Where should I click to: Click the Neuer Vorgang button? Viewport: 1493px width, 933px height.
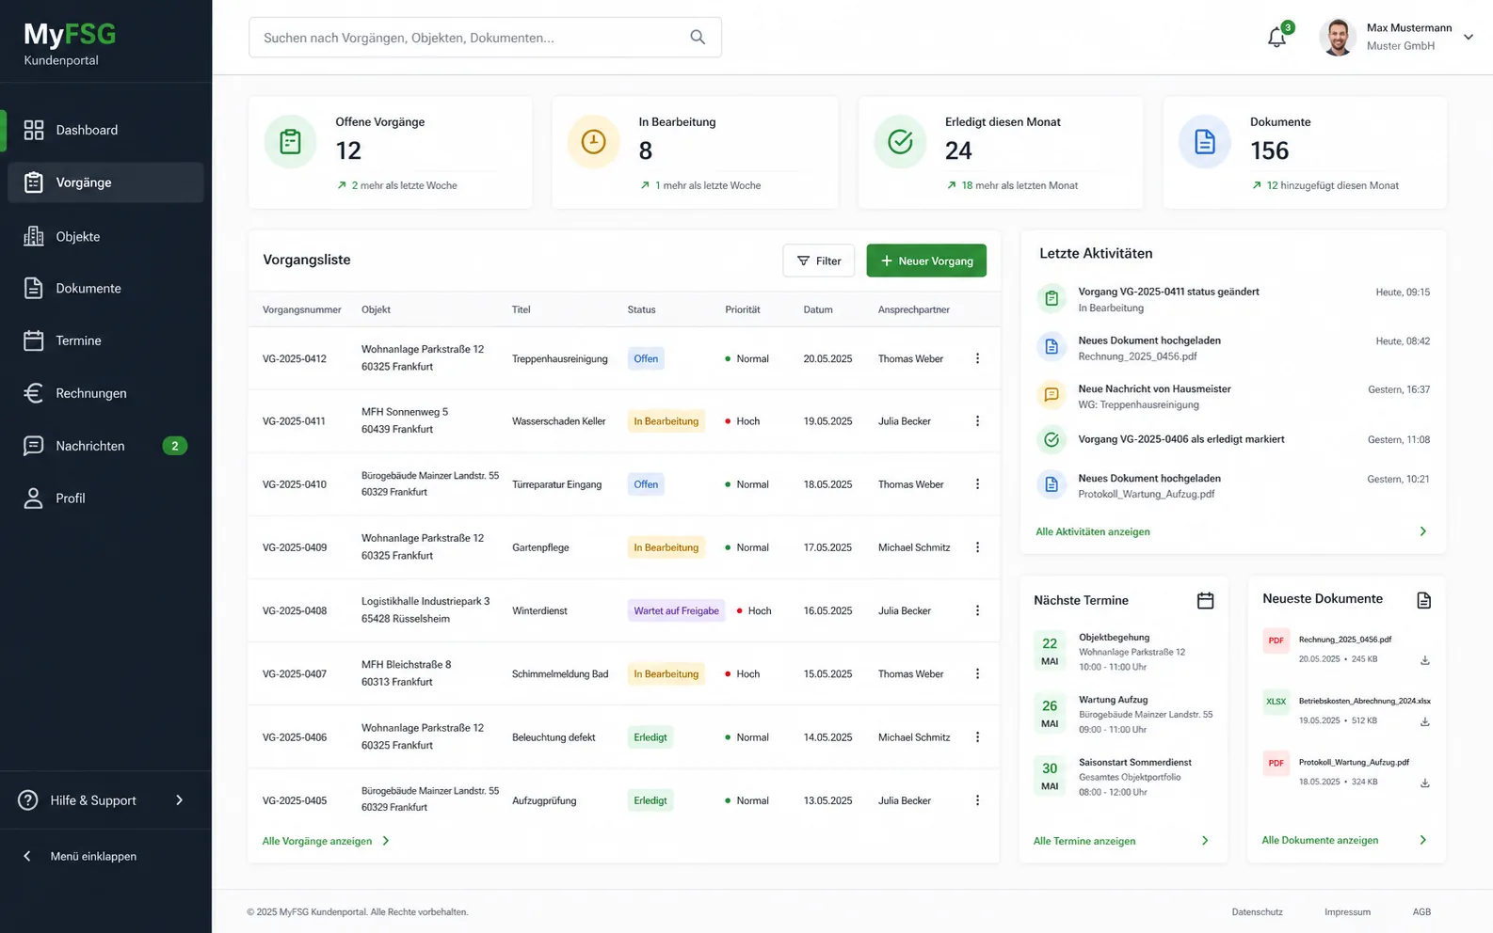[926, 261]
